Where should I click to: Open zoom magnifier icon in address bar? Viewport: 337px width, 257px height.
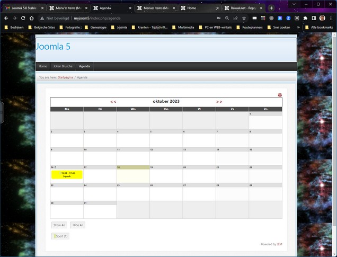[x=227, y=18]
